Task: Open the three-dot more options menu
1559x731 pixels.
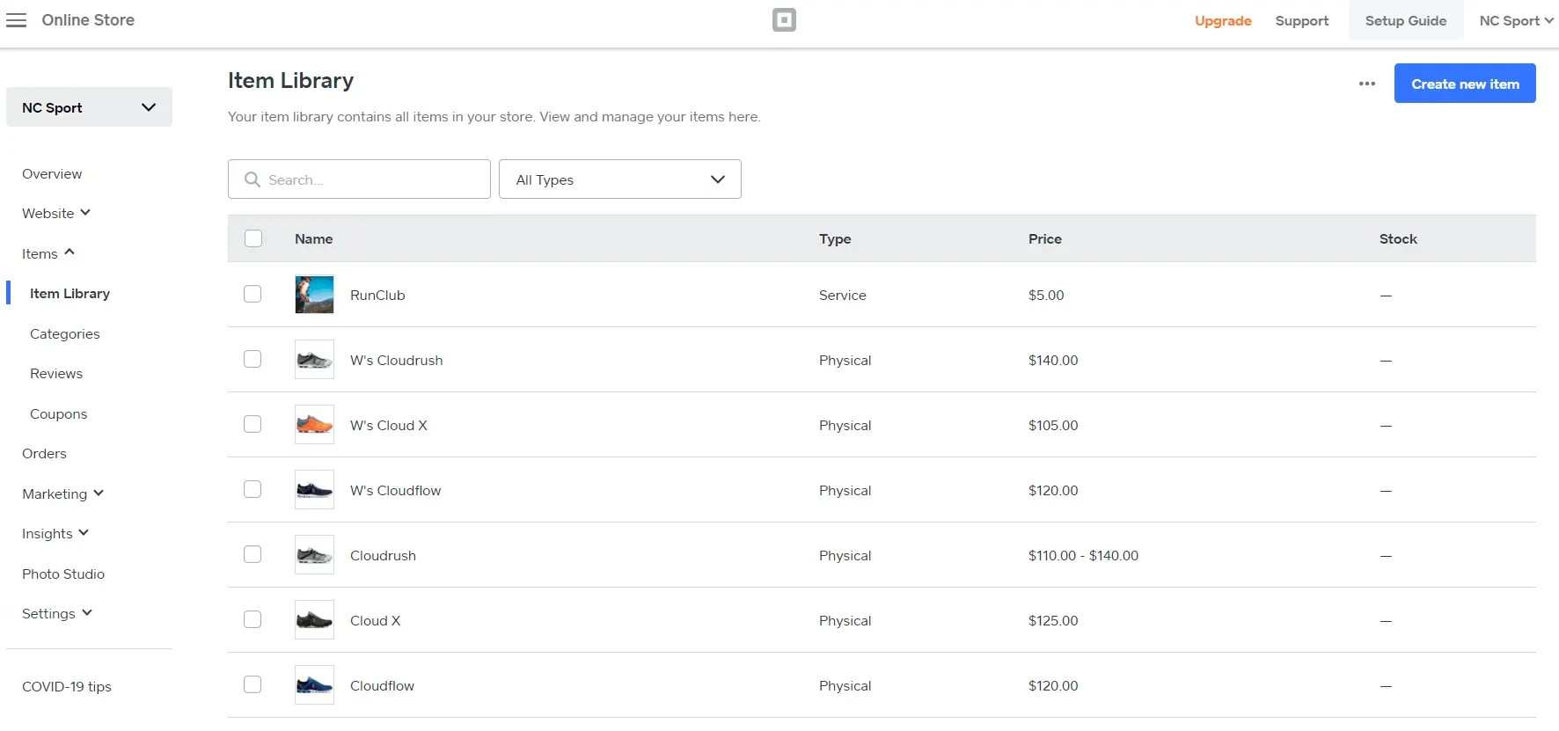Action: [1366, 84]
